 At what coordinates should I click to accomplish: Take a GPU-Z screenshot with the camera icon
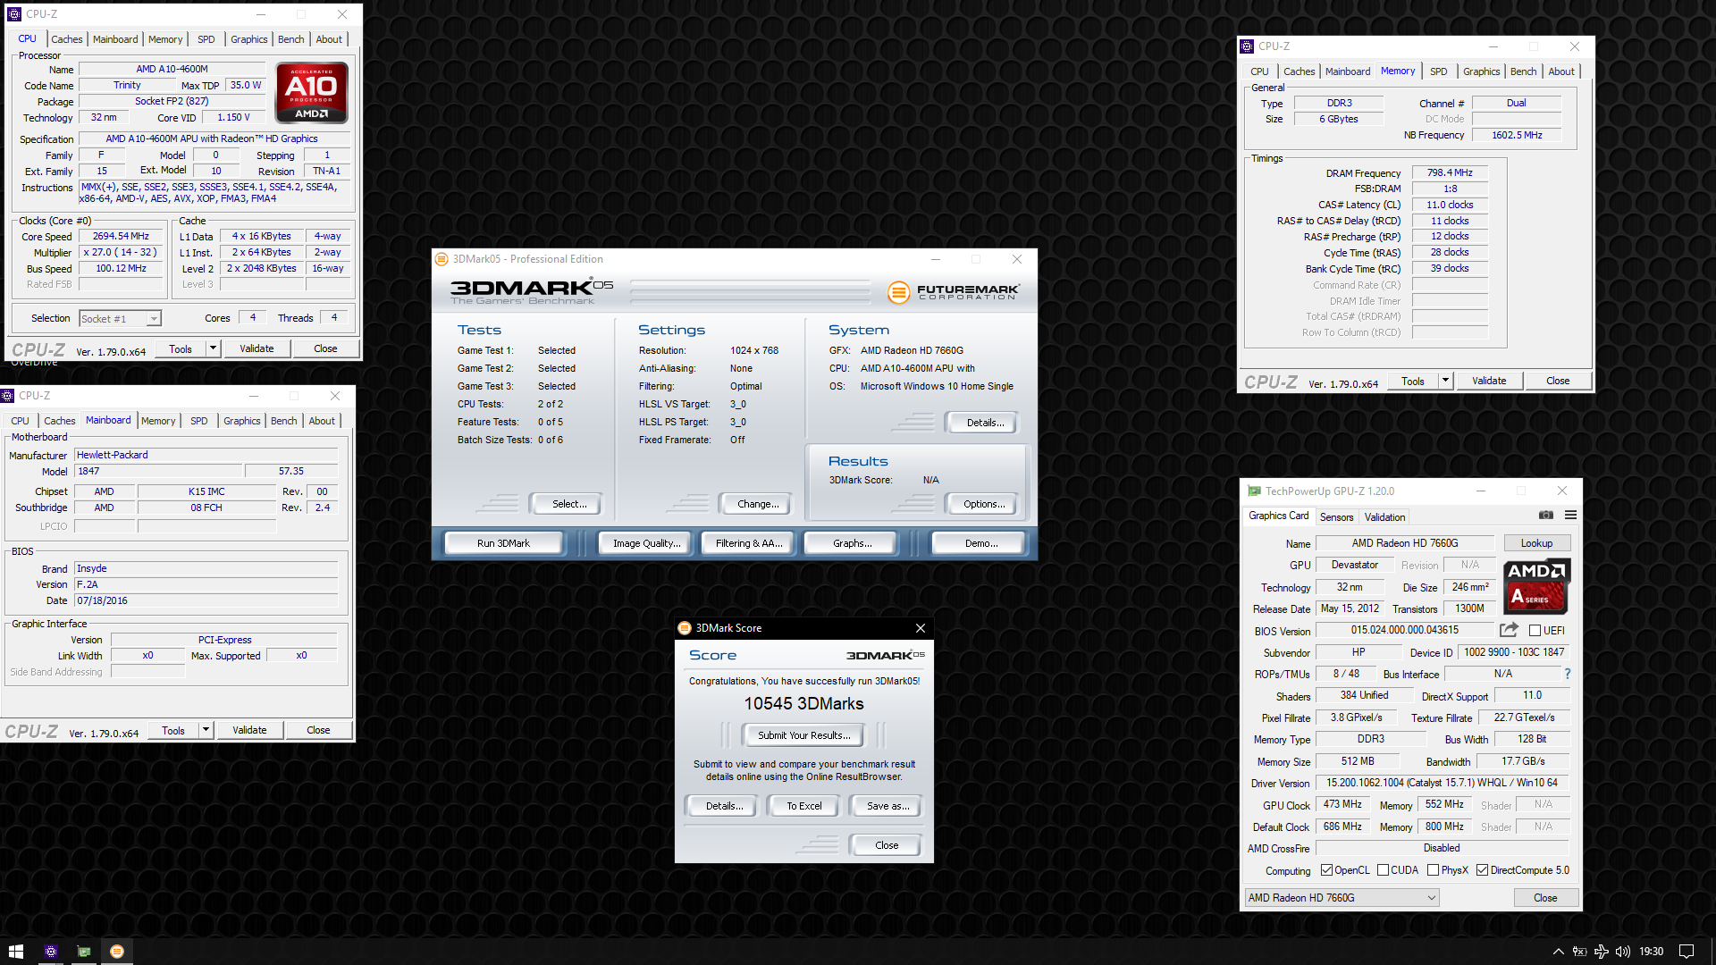tap(1545, 515)
